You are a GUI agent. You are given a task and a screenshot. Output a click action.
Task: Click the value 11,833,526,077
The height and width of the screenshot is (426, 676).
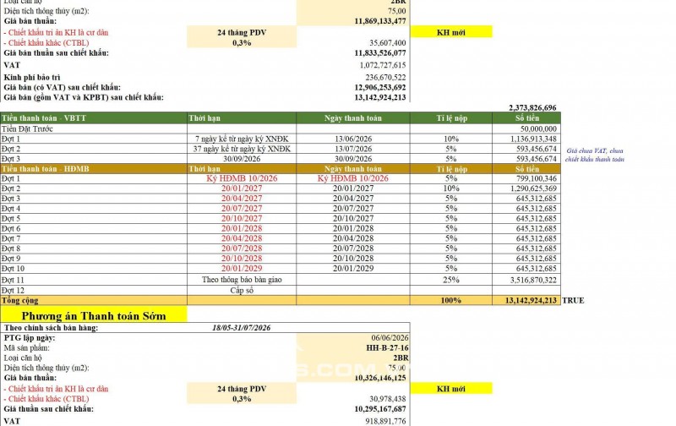point(379,53)
